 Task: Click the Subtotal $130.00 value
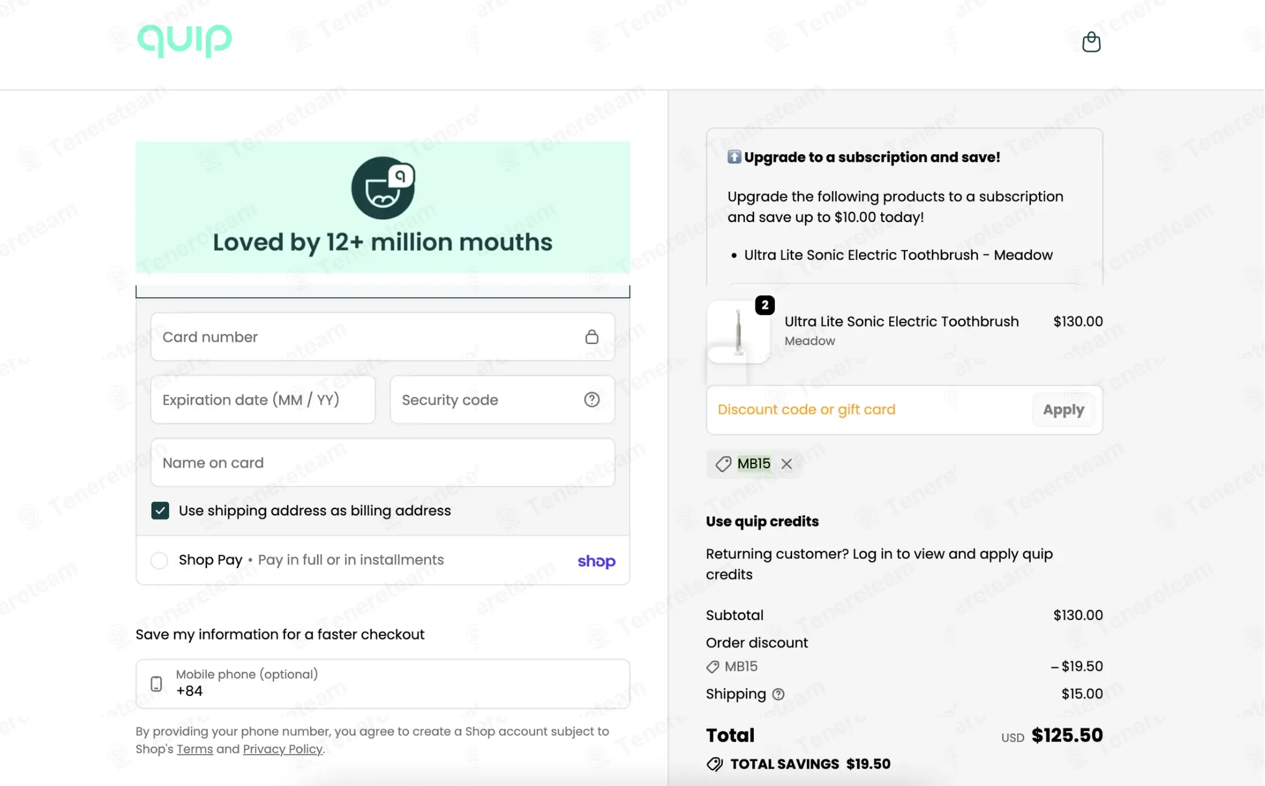pos(1078,615)
